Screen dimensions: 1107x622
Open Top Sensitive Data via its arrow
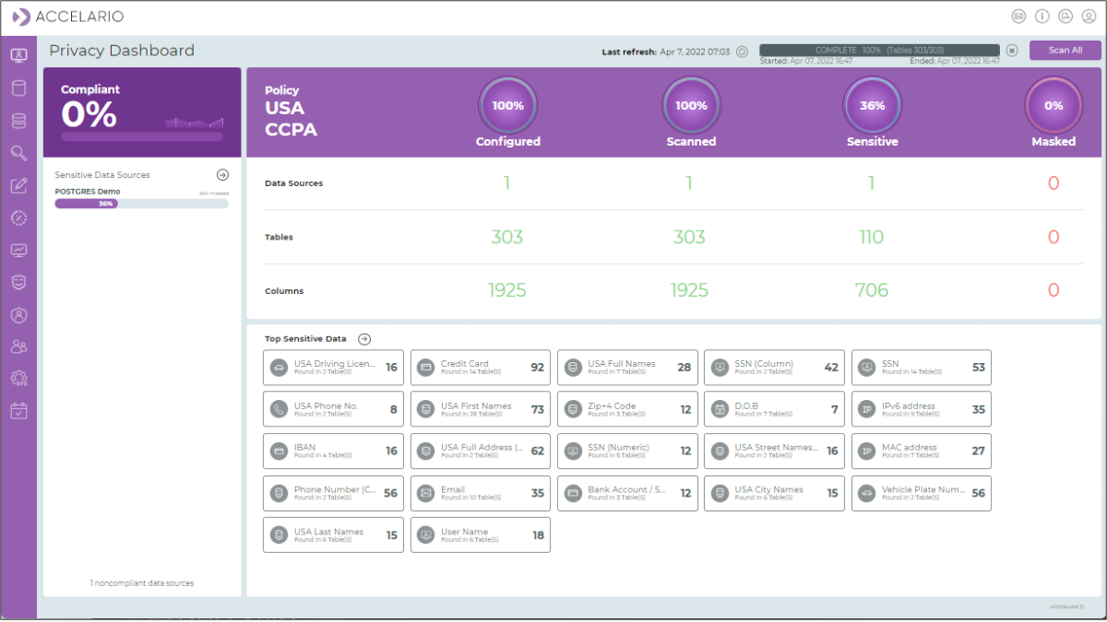pyautogui.click(x=363, y=338)
